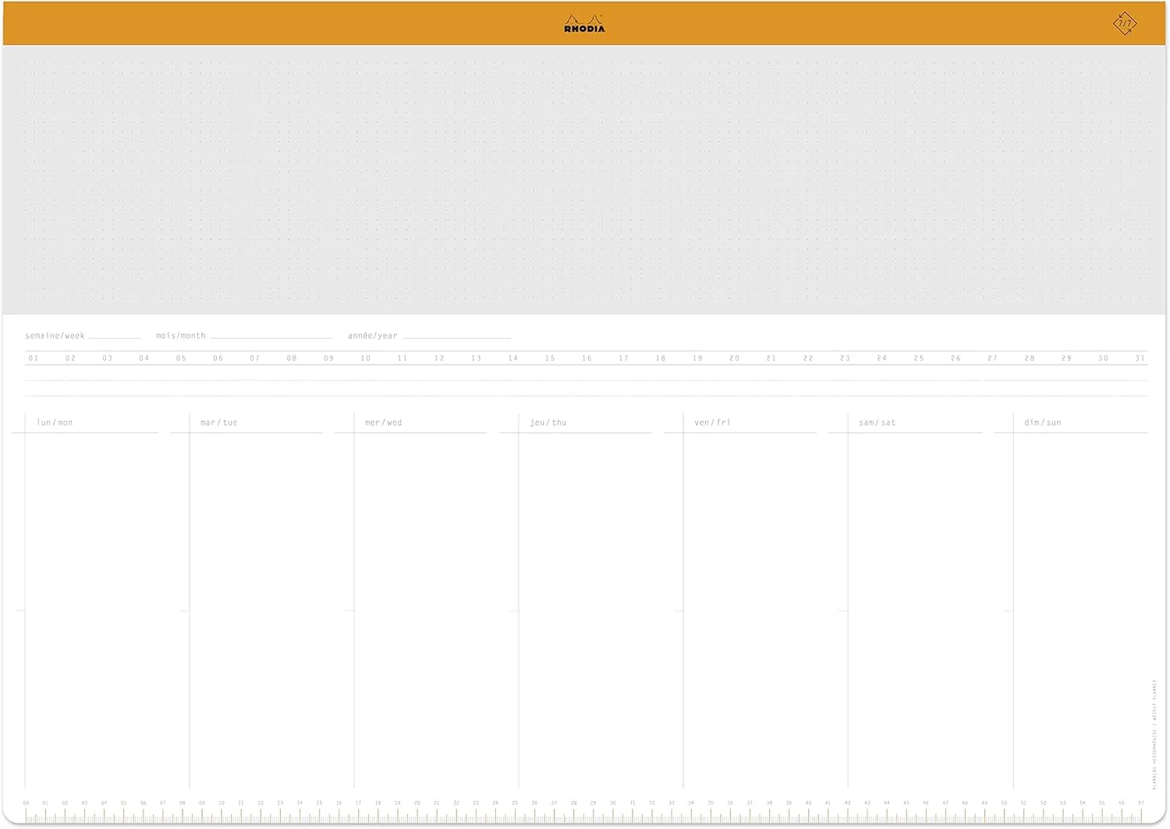Click the jeu/thu column header
The image size is (1170, 829).
pyautogui.click(x=548, y=422)
